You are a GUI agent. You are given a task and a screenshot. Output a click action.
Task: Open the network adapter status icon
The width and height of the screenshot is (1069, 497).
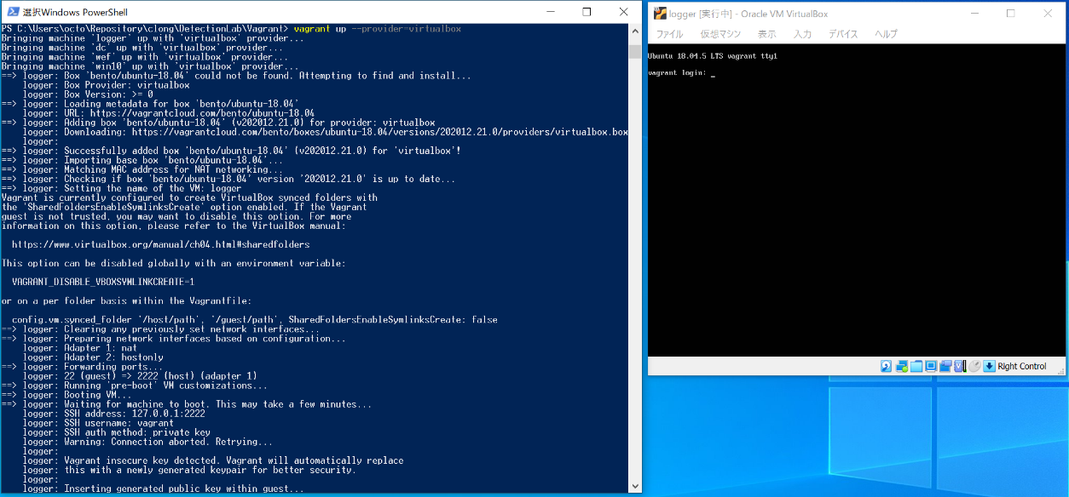tap(901, 366)
